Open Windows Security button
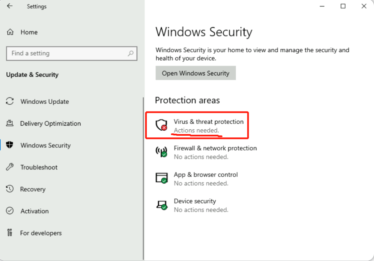The height and width of the screenshot is (261, 374). (x=195, y=73)
